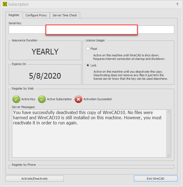Click the WireCAD app icon in title bar

point(5,4)
